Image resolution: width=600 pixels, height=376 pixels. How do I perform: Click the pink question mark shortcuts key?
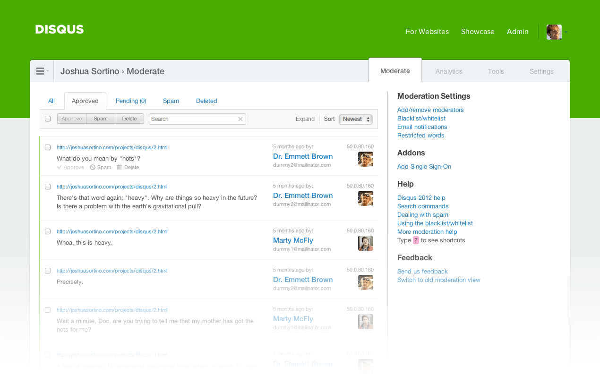coord(416,240)
